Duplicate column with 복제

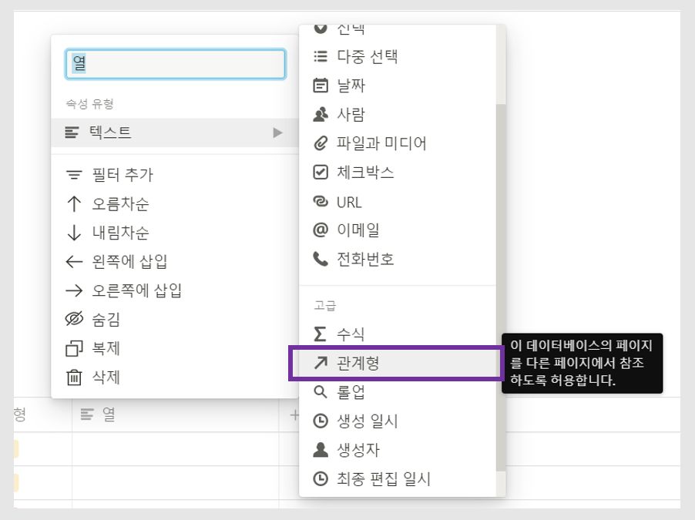click(x=175, y=348)
